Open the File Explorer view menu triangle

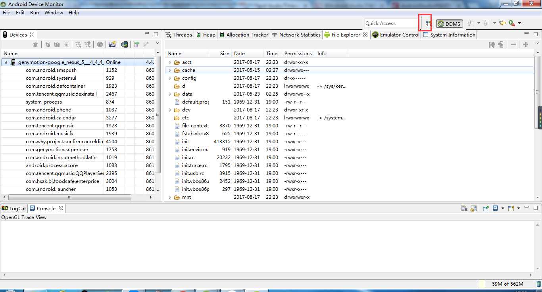click(537, 43)
